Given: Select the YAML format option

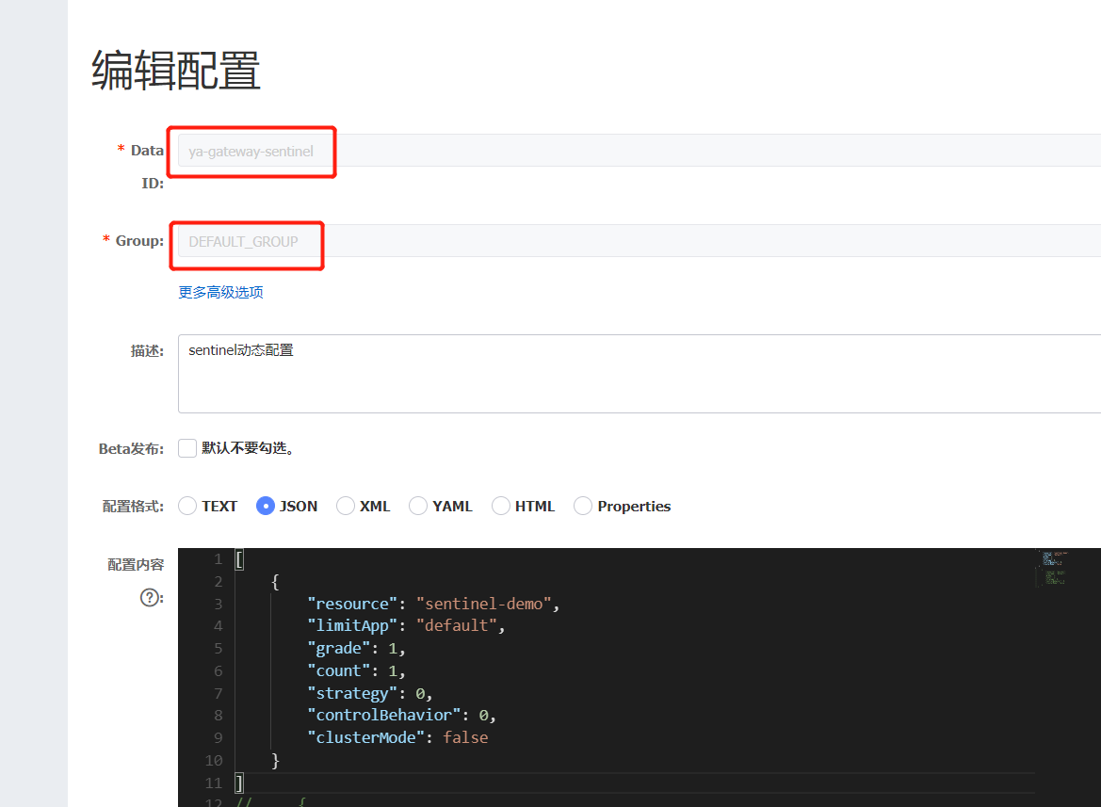Looking at the screenshot, I should pyautogui.click(x=418, y=506).
